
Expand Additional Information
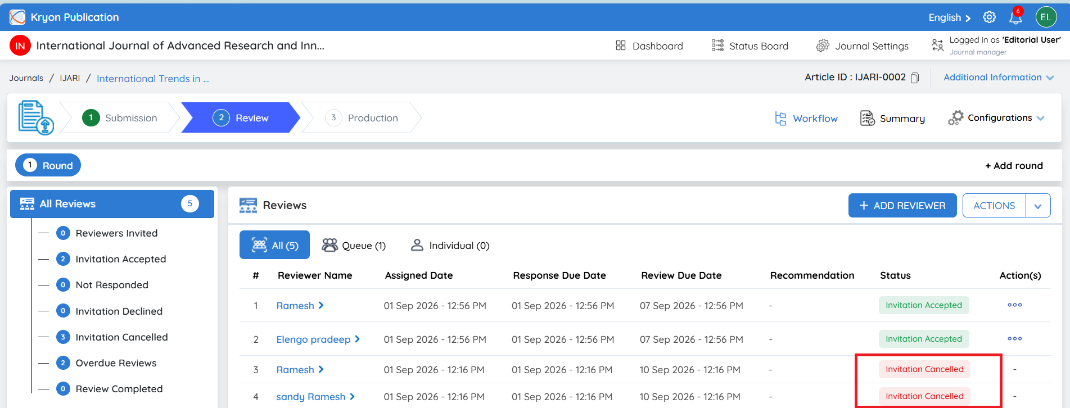coord(999,78)
